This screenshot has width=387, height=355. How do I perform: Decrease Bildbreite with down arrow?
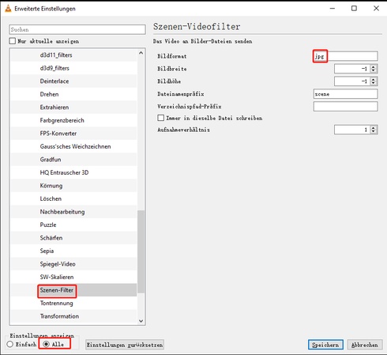pos(374,71)
